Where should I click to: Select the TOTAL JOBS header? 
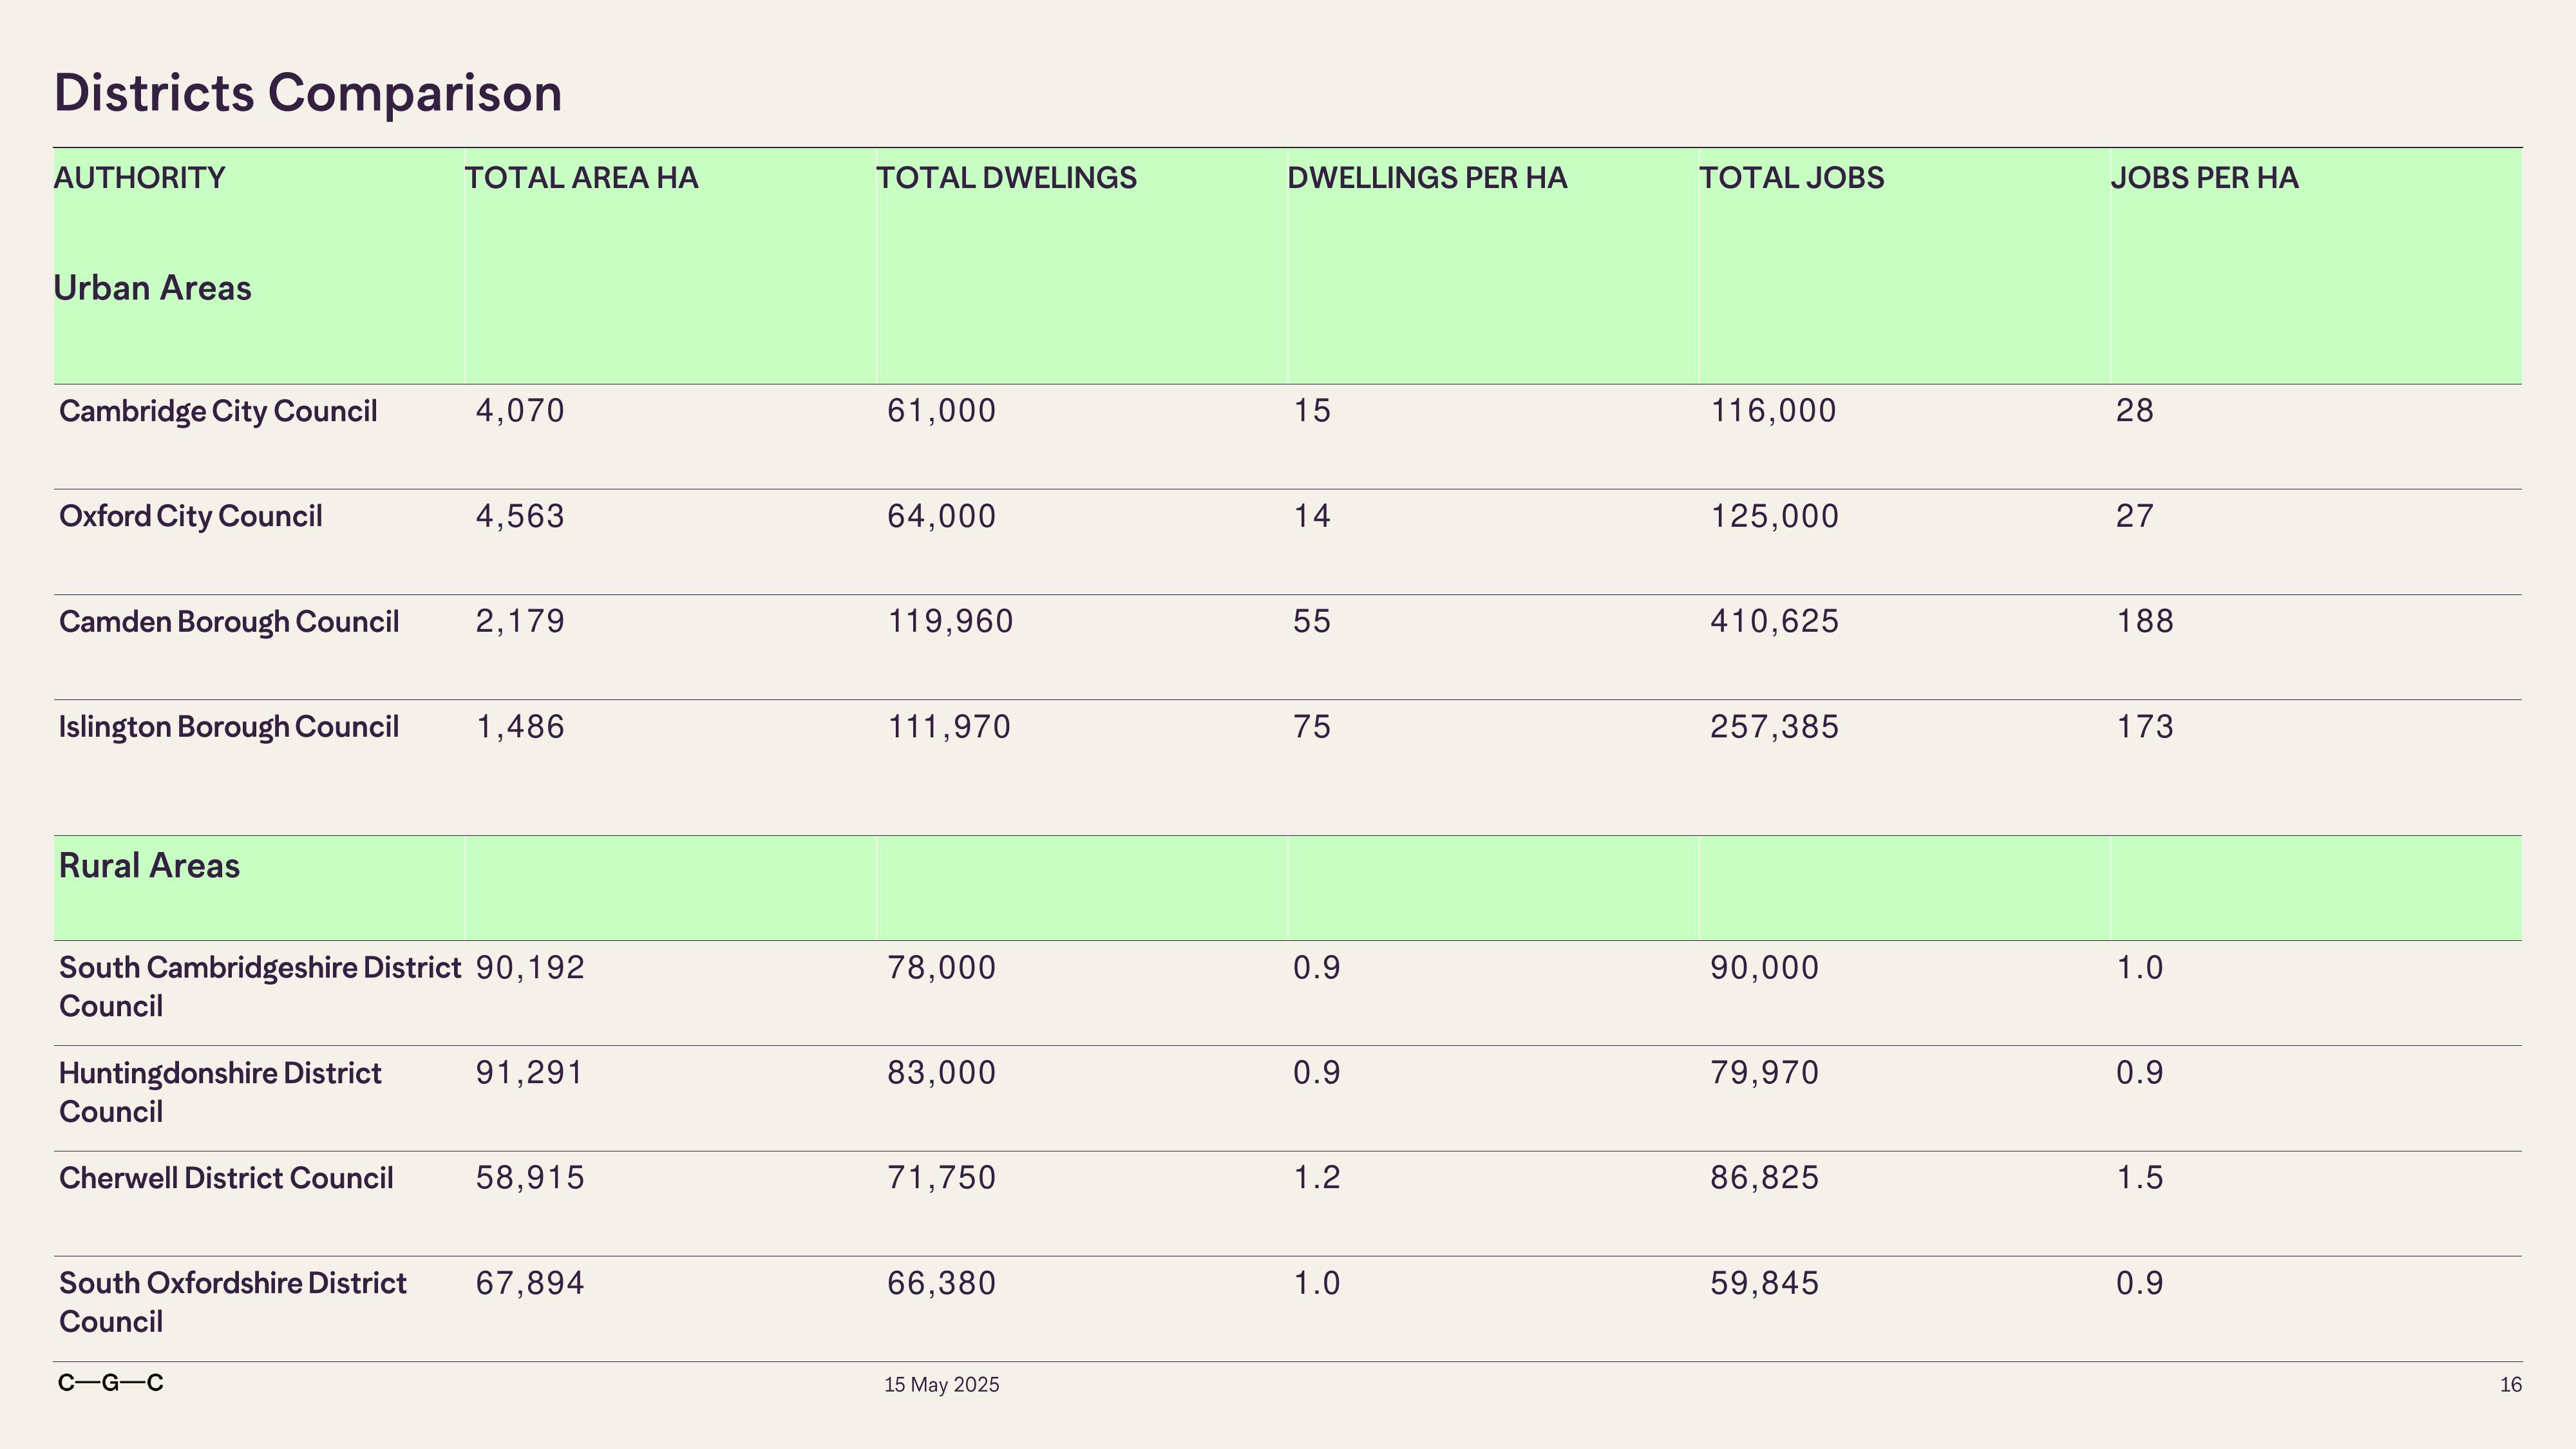tap(1791, 178)
